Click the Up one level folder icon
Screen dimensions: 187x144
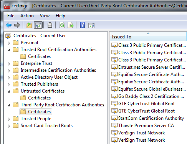(29, 25)
